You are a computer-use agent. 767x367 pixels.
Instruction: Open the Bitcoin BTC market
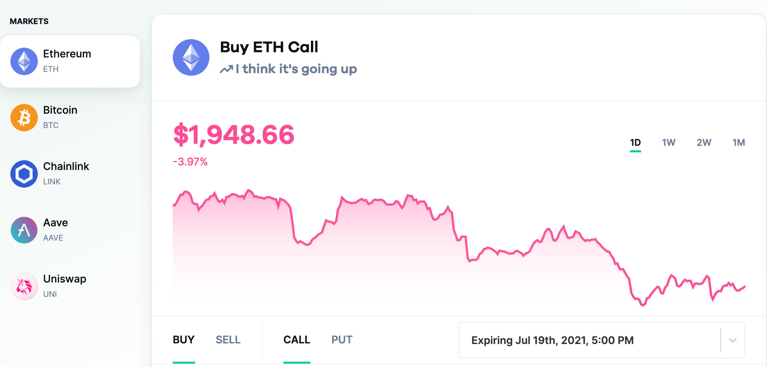[x=60, y=117]
